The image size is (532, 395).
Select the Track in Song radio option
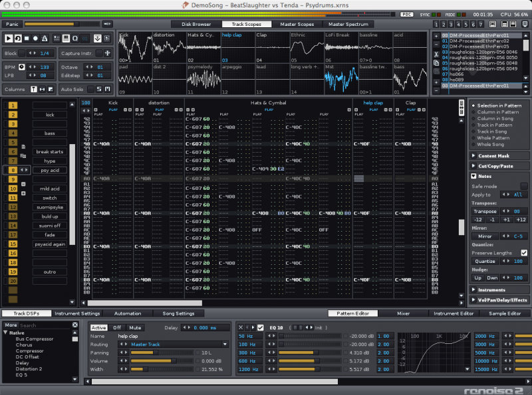(489, 131)
